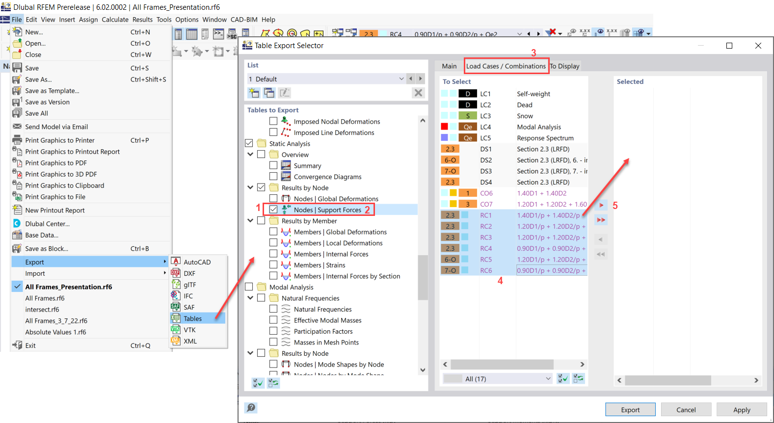
Task: Click CO6 yellow color swatch
Action: coord(453,193)
